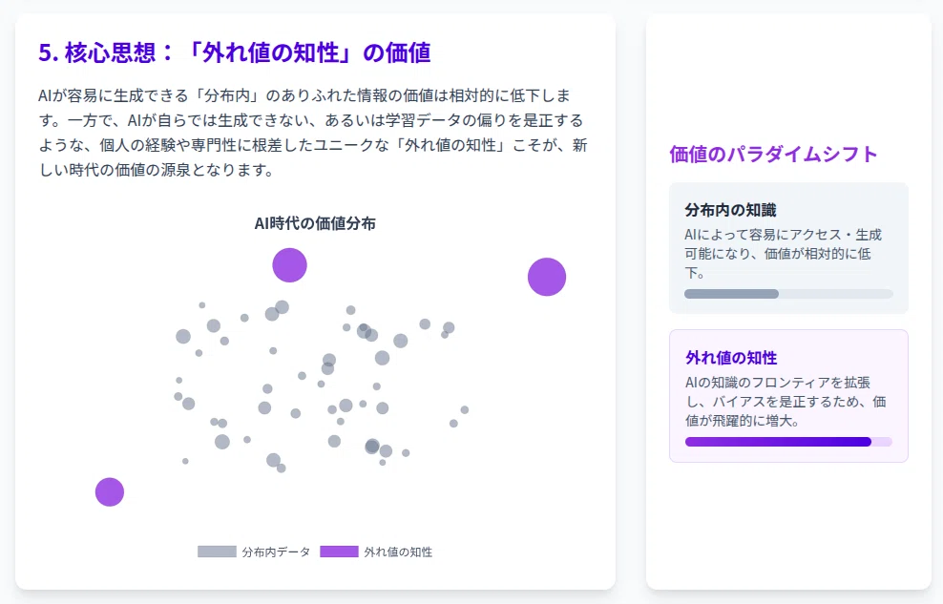Toggle the 外れ値の知性 legend entry
The width and height of the screenshot is (943, 604).
(376, 552)
